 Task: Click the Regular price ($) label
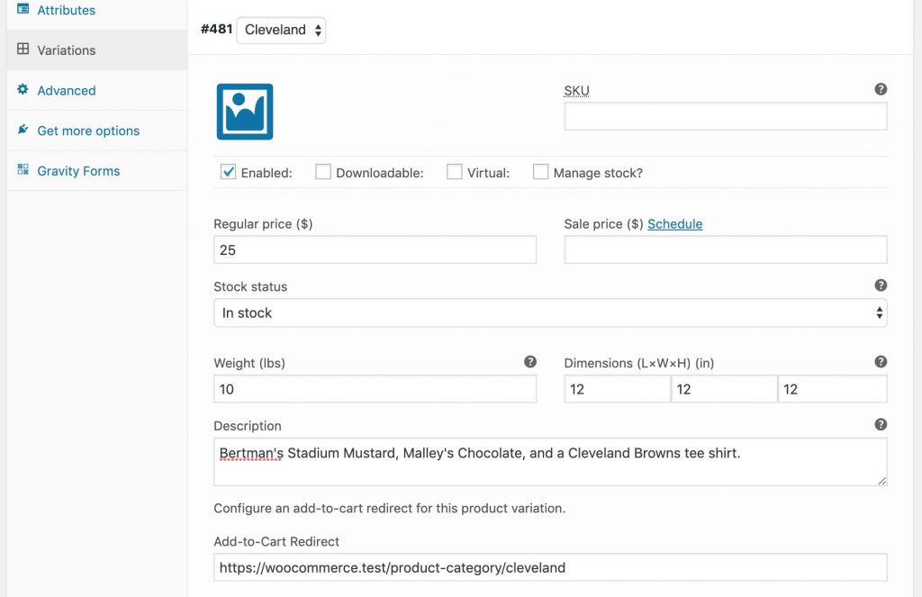tap(263, 224)
